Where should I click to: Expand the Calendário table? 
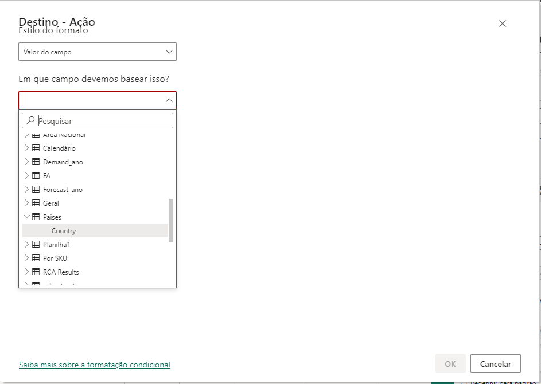click(x=26, y=148)
